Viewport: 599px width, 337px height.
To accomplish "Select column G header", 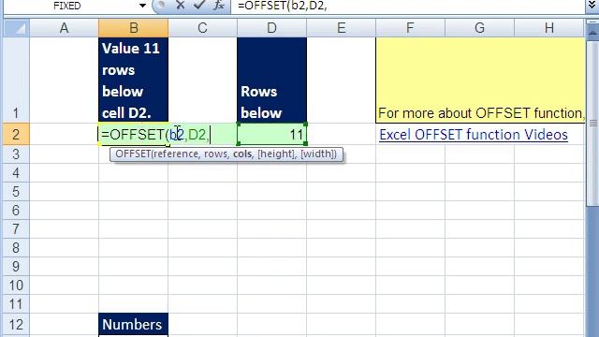I will [x=479, y=28].
